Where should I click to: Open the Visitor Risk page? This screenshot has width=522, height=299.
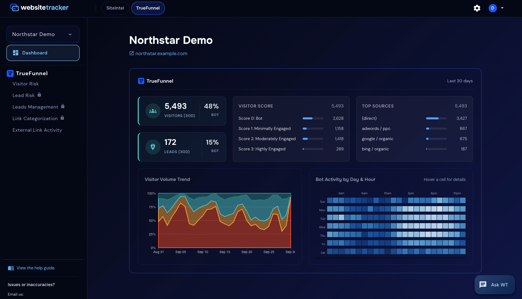pyautogui.click(x=26, y=84)
